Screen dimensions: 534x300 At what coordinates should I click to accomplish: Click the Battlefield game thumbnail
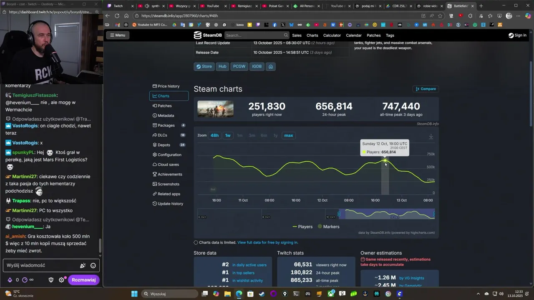pyautogui.click(x=215, y=109)
